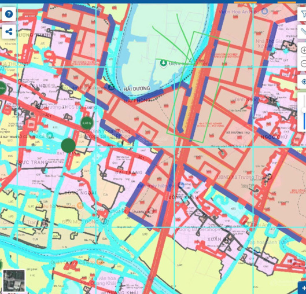Zoom in with the plus circle button
The image size is (306, 294).
(303, 50)
